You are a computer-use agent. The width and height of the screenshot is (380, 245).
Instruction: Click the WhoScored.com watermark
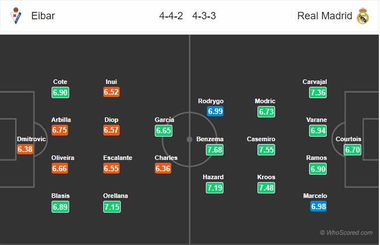click(347, 233)
